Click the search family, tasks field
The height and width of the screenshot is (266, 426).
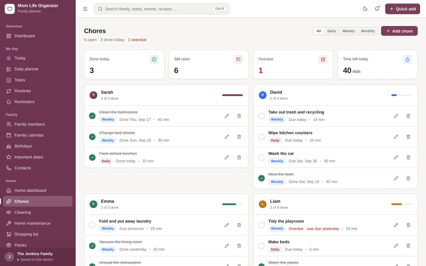tap(162, 9)
